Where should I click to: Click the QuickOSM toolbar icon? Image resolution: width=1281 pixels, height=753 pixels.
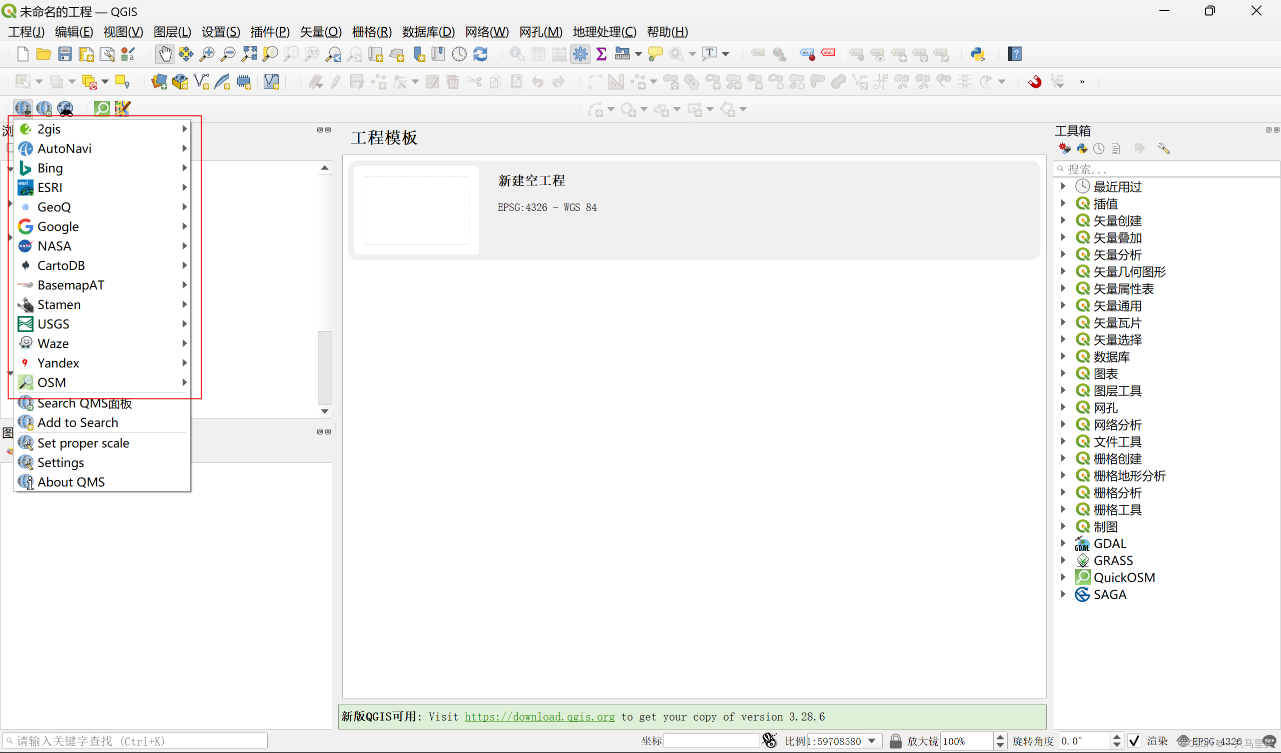click(102, 108)
